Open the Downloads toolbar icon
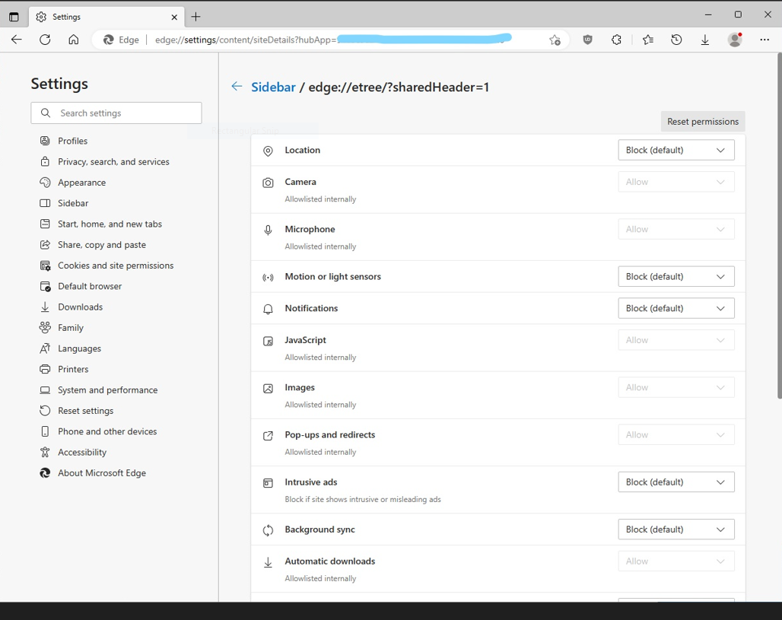Screen dimensions: 782x620 (705, 40)
